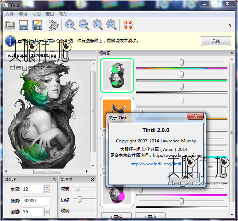Open help lifebuoy icon
The height and width of the screenshot is (221, 238).
(128, 25)
